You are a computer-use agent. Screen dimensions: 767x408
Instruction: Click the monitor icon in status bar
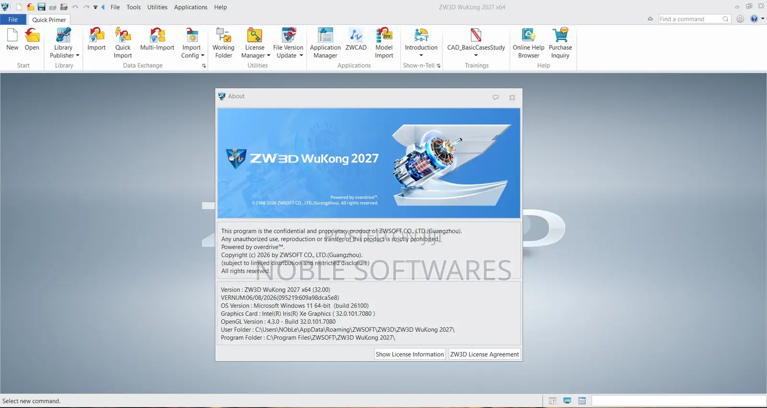coord(567,401)
